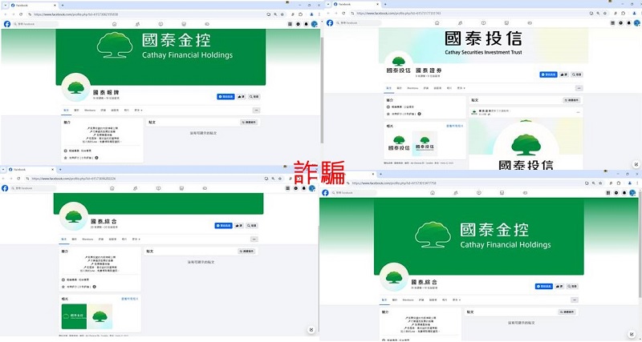Click Facebook logo in lower-left window

click(x=5, y=188)
